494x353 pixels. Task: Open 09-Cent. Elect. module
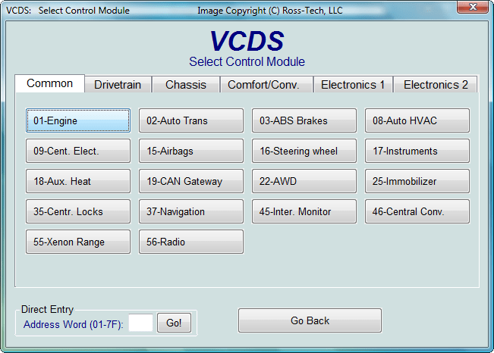click(78, 151)
